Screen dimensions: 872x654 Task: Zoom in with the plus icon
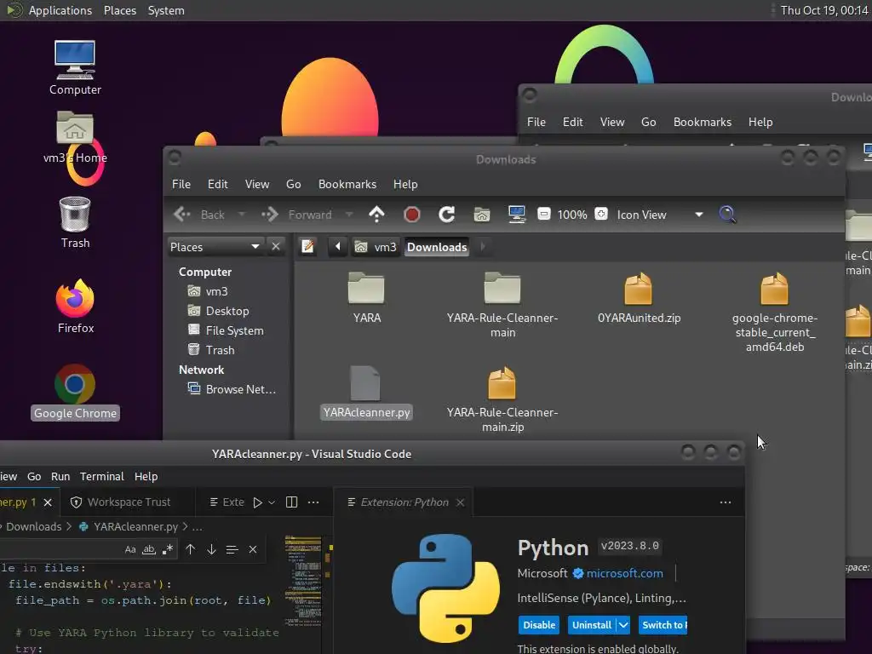(x=601, y=214)
